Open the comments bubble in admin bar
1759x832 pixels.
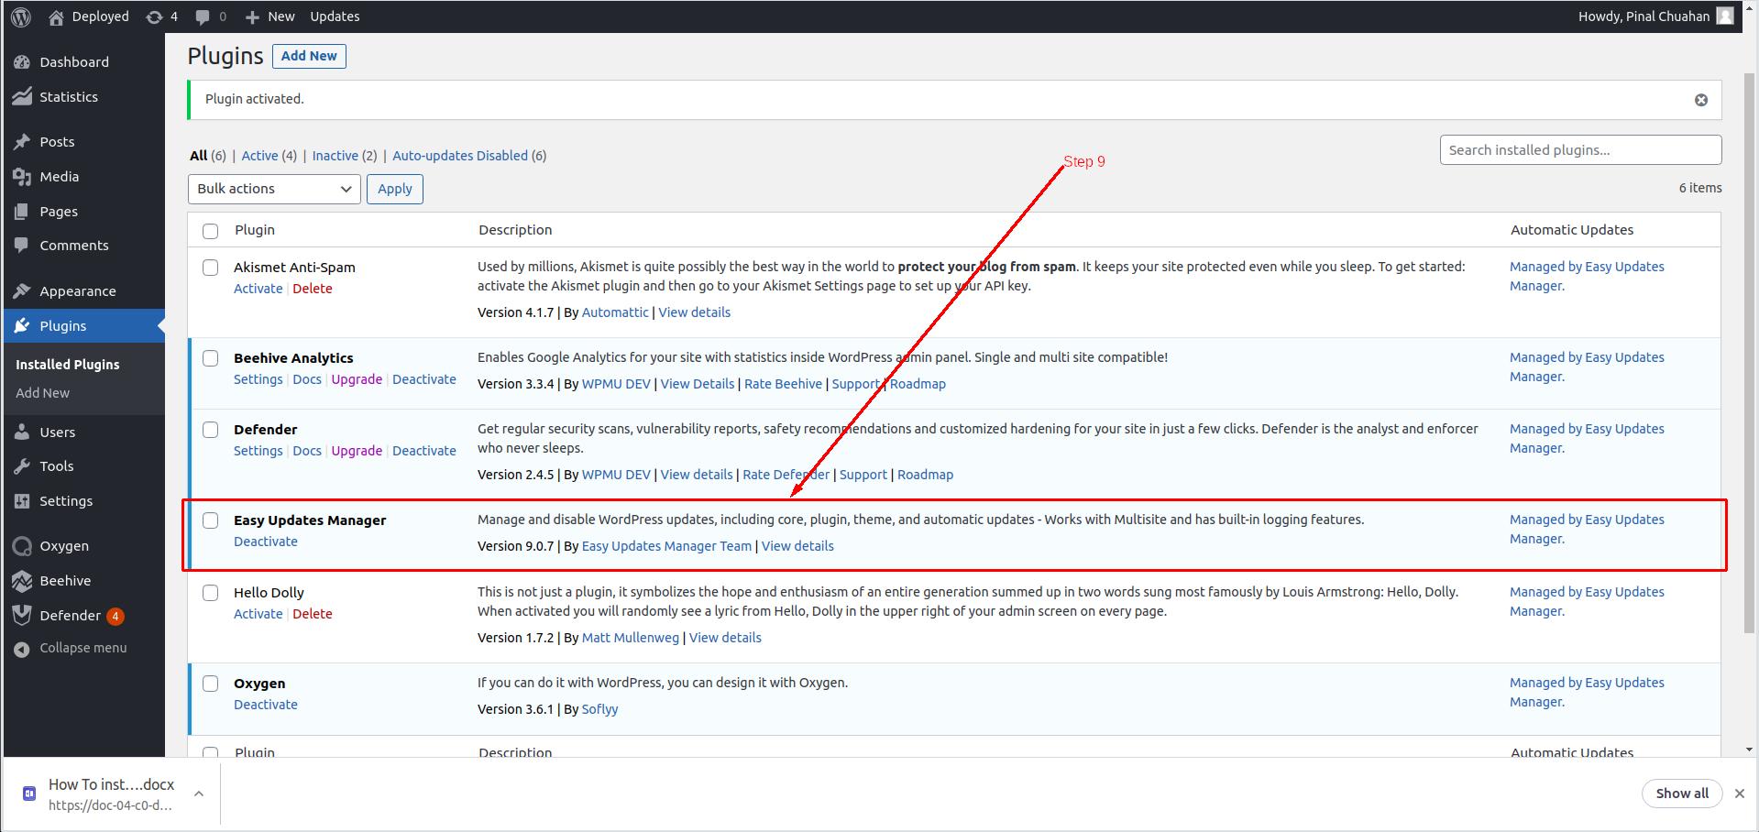point(211,16)
